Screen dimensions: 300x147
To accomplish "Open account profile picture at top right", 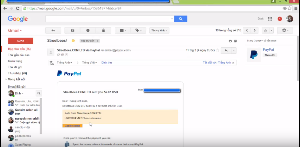I will (x=290, y=19).
